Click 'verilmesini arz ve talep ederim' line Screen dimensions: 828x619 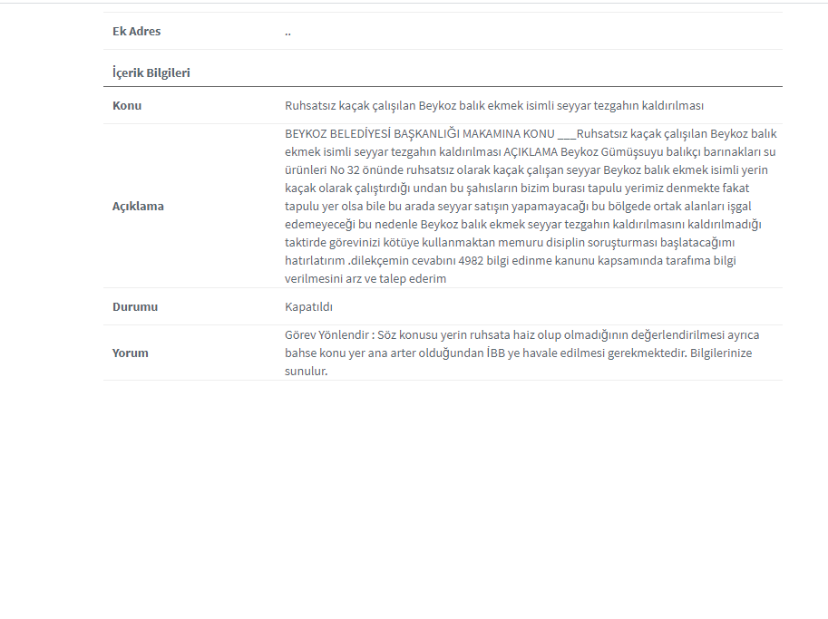click(x=365, y=278)
